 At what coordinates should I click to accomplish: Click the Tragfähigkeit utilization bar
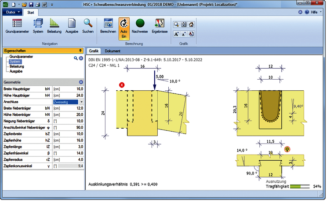(x=300, y=186)
